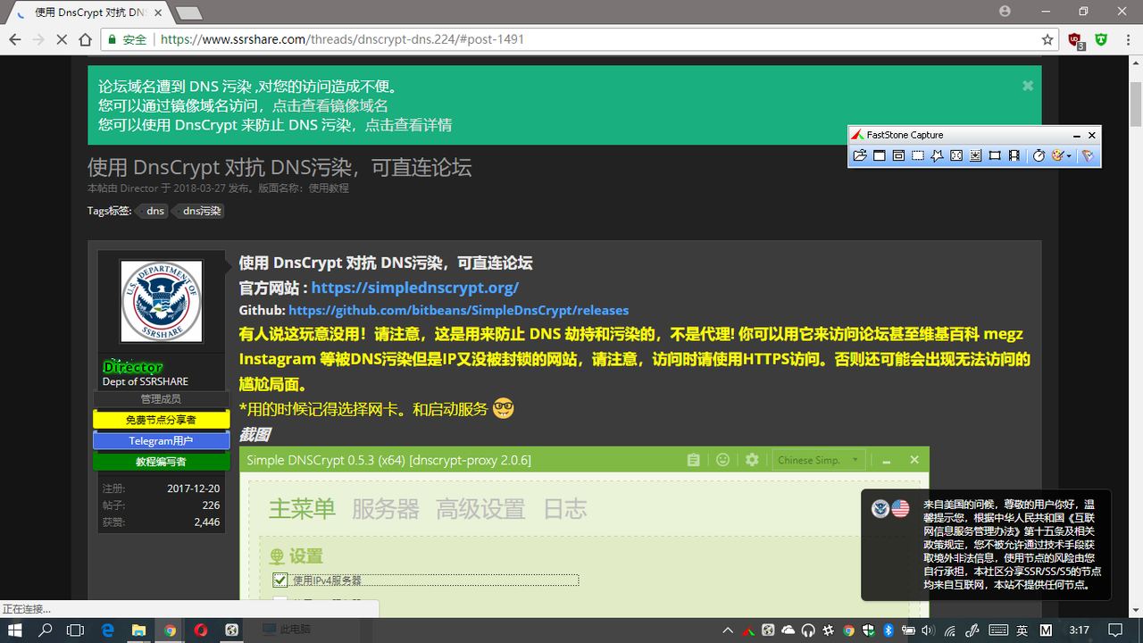Capture active window in FastStone
The image size is (1143, 643).
pyautogui.click(x=880, y=155)
